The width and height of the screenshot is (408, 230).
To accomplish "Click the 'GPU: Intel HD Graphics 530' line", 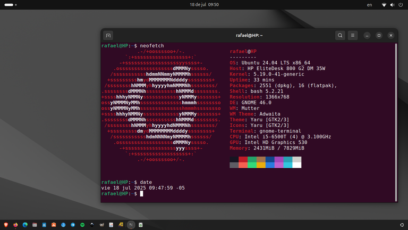I will [x=268, y=143].
